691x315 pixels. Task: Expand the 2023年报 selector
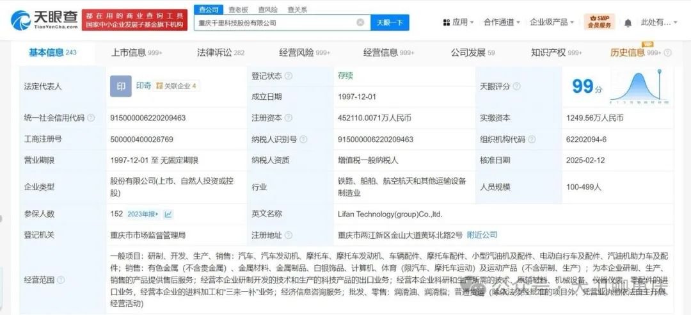(x=143, y=214)
